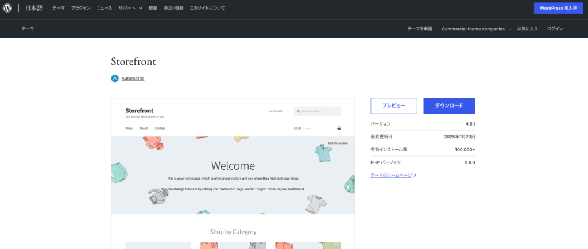Click the WordPress logo icon
This screenshot has height=249, width=588.
point(7,8)
